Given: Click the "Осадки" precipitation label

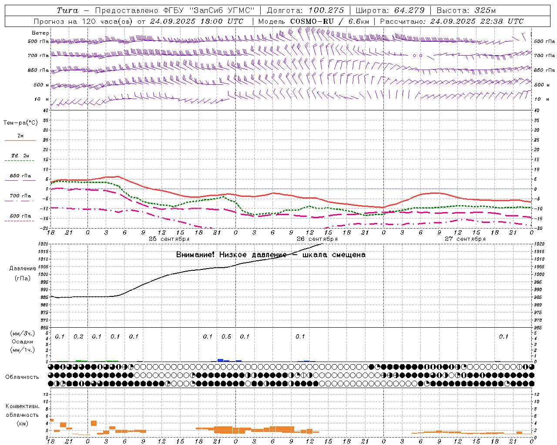Looking at the screenshot, I should (22, 342).
